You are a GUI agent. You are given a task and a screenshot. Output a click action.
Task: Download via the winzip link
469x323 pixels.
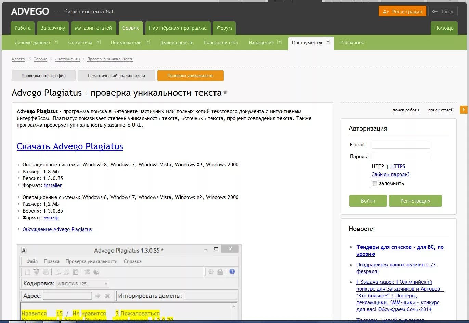click(x=51, y=218)
